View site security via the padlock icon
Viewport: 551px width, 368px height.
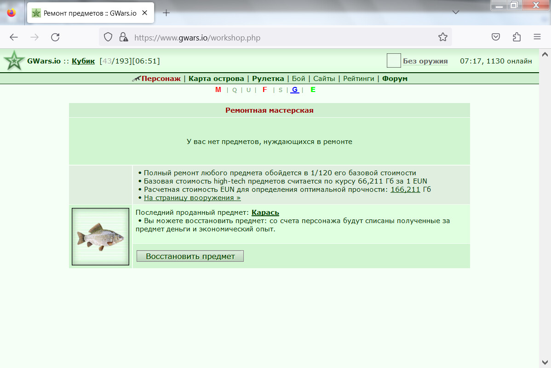coord(123,37)
